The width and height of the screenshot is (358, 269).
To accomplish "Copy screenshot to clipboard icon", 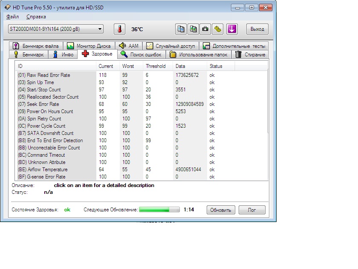I will [193, 29].
